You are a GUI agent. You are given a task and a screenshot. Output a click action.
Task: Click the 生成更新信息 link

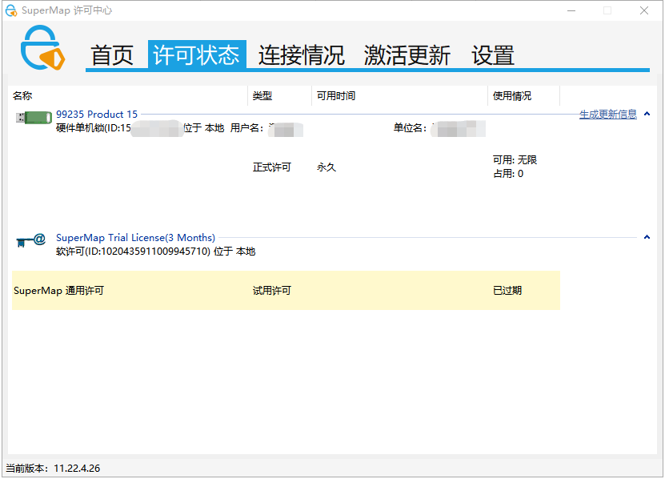point(607,115)
